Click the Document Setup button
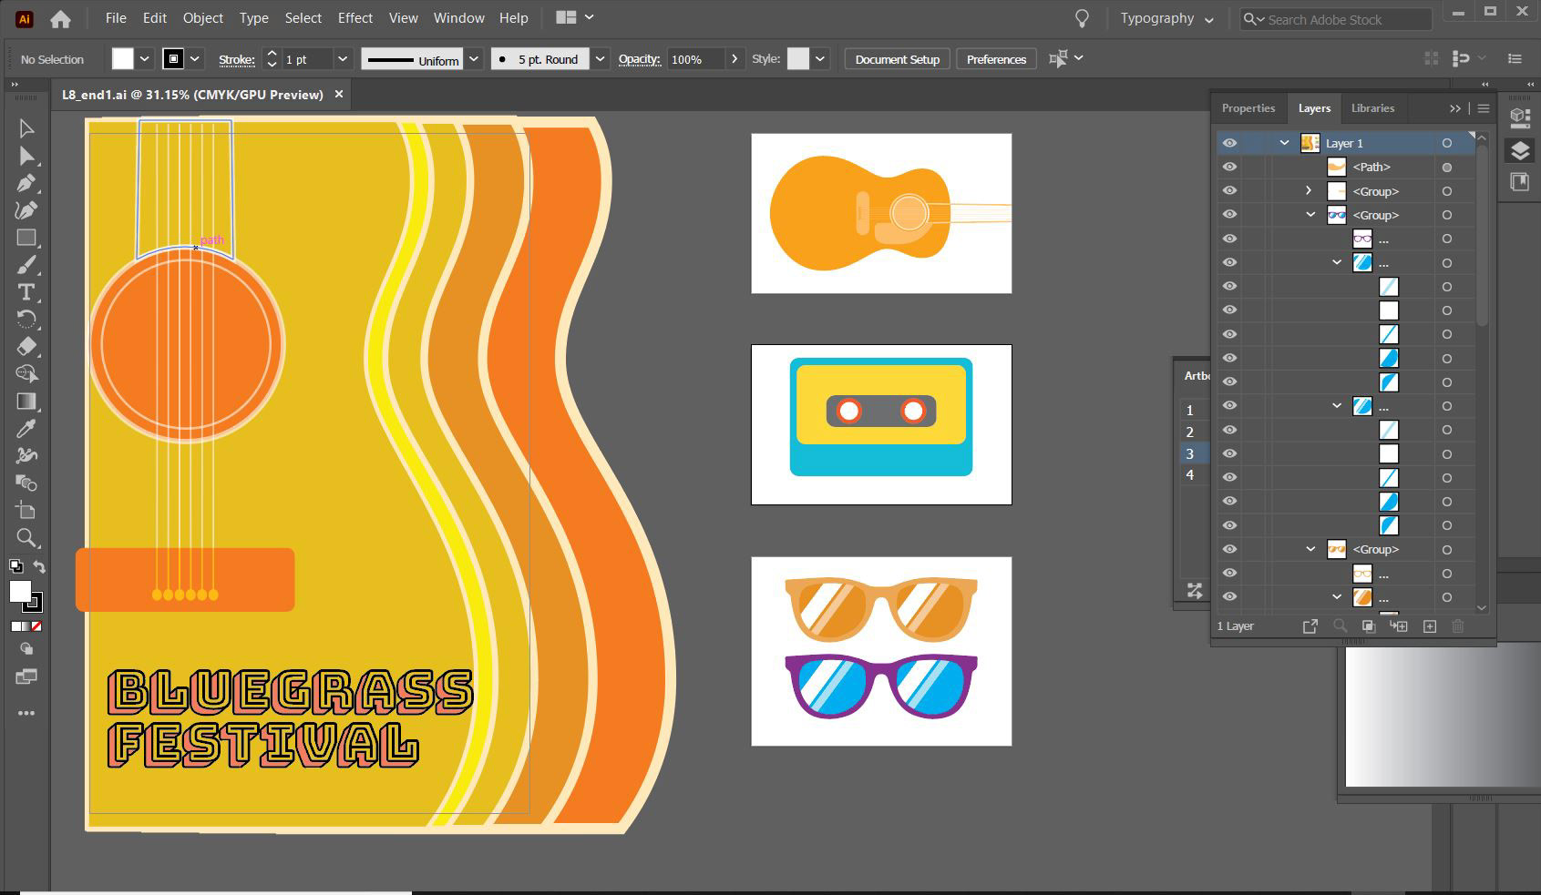The width and height of the screenshot is (1541, 895). 897,59
